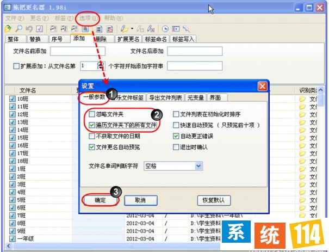Click the 文件名后添加 input field
The width and height of the screenshot is (329, 252).
click(x=195, y=51)
